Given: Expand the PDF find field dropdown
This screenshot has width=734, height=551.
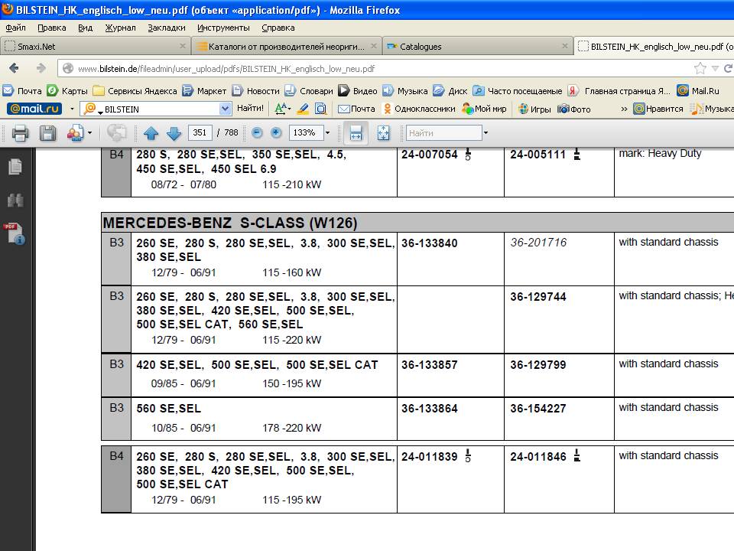Looking at the screenshot, I should pos(485,133).
